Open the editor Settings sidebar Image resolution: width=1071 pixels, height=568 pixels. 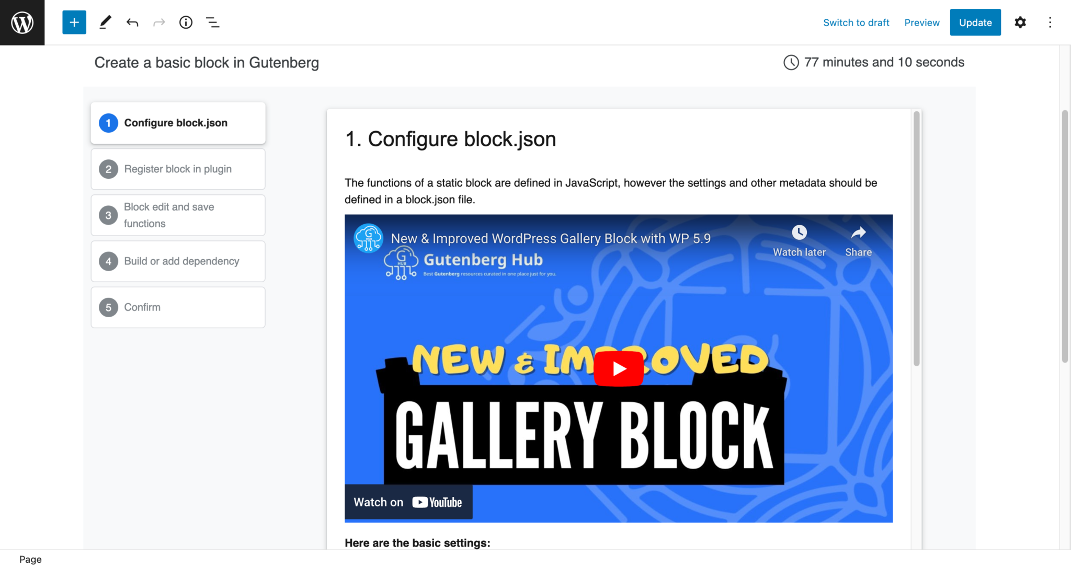point(1020,22)
